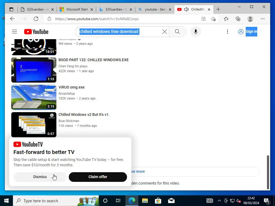Open a new tab with the plus
275x206 pixels.
click(218, 9)
